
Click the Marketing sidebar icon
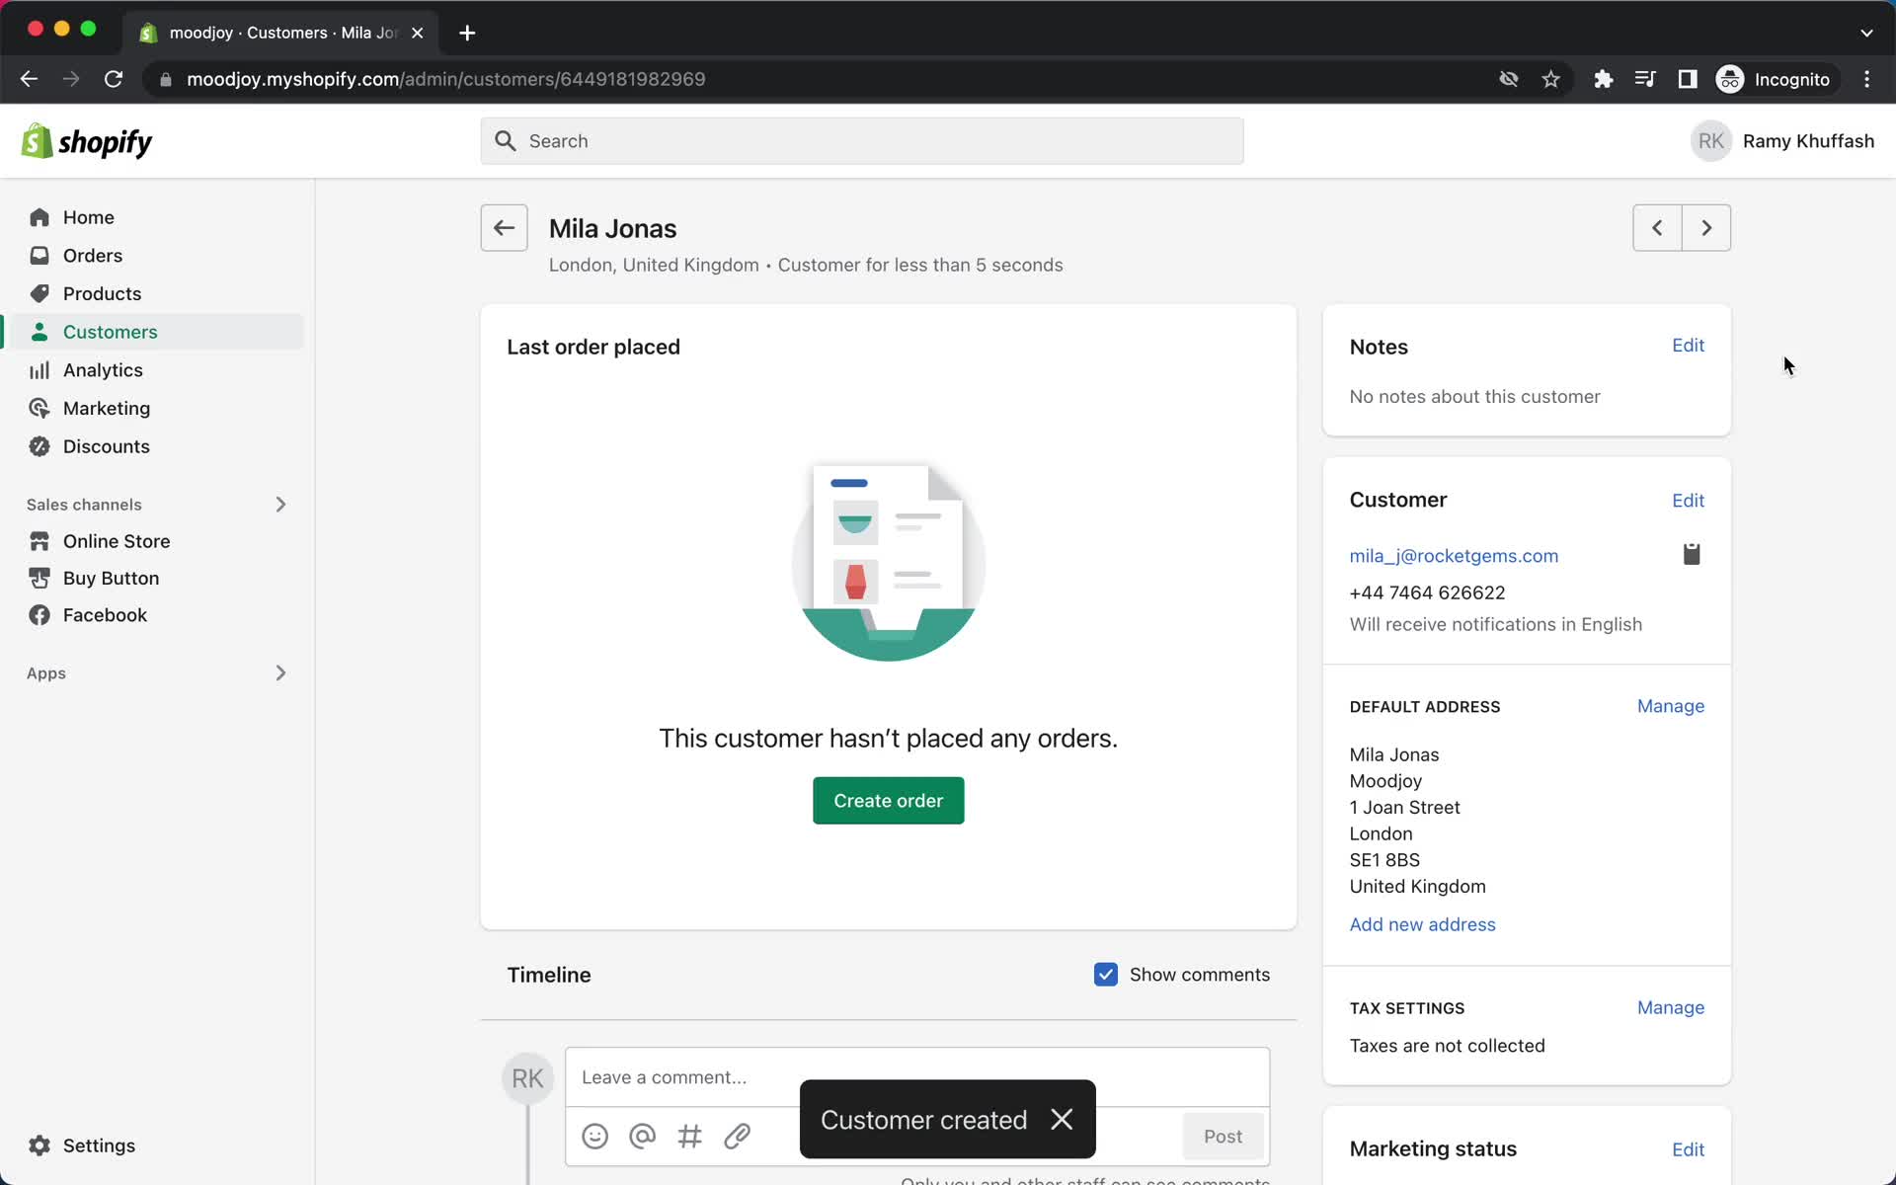pos(39,407)
